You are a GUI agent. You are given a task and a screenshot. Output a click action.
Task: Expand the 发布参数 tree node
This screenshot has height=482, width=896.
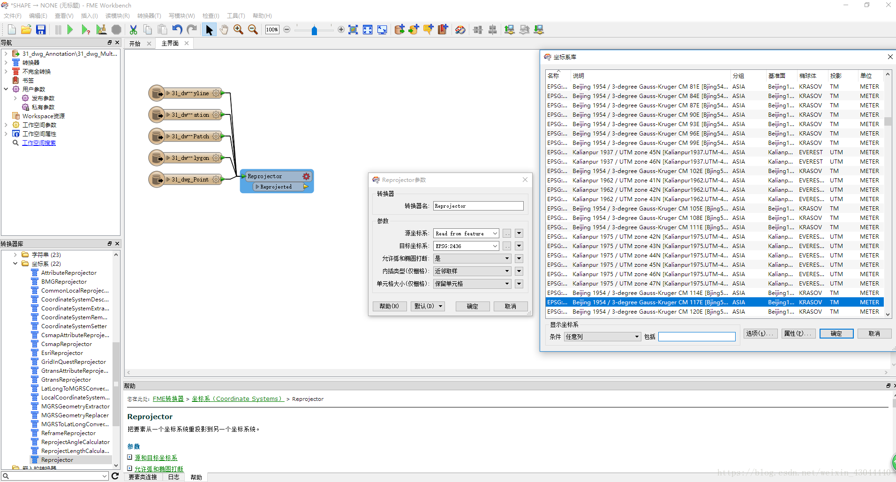[x=15, y=98]
